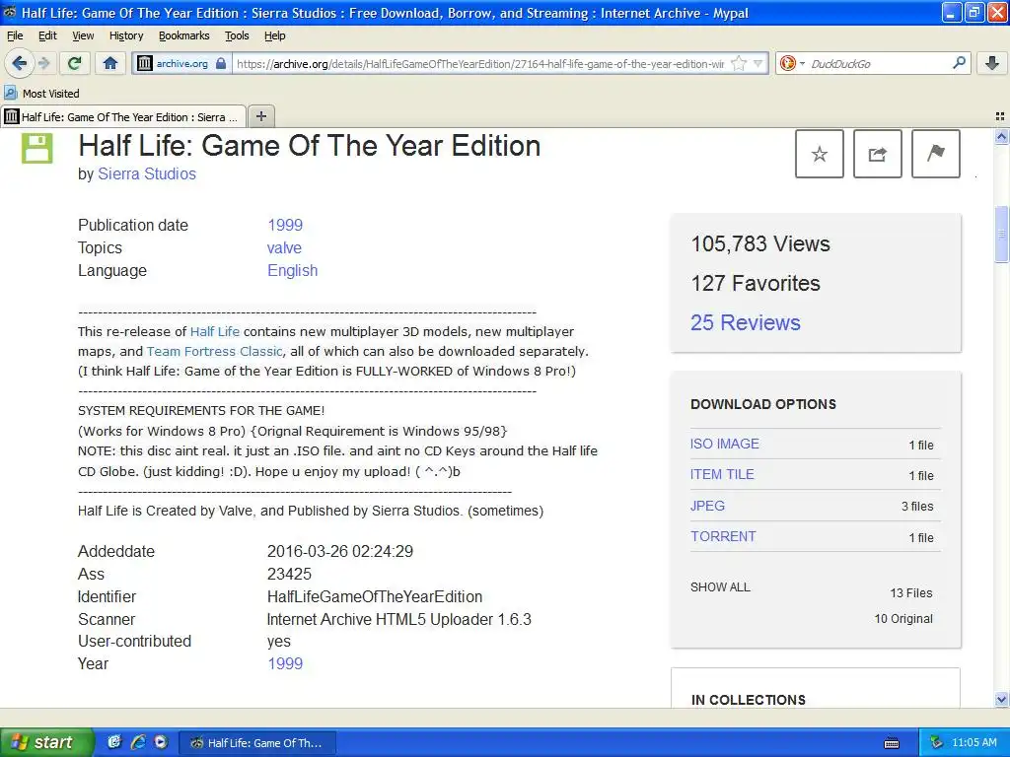Bookmark page with URL bar star
This screenshot has width=1010, height=757.
(x=739, y=63)
